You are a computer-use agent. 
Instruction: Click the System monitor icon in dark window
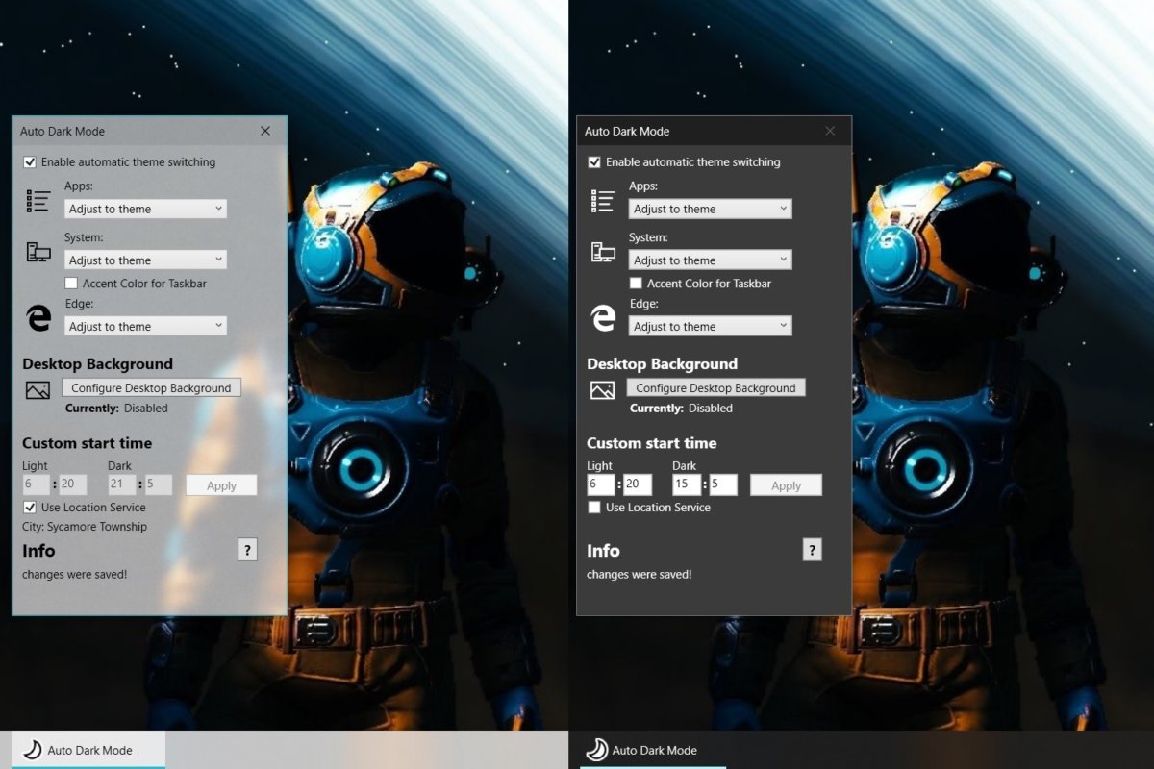pos(603,252)
